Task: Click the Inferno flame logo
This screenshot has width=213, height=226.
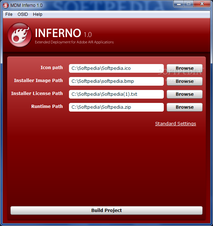Action: click(x=20, y=35)
